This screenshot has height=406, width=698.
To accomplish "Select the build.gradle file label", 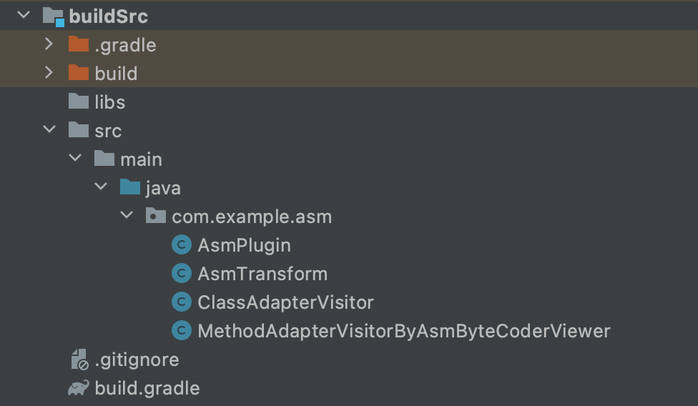I will pyautogui.click(x=147, y=388).
